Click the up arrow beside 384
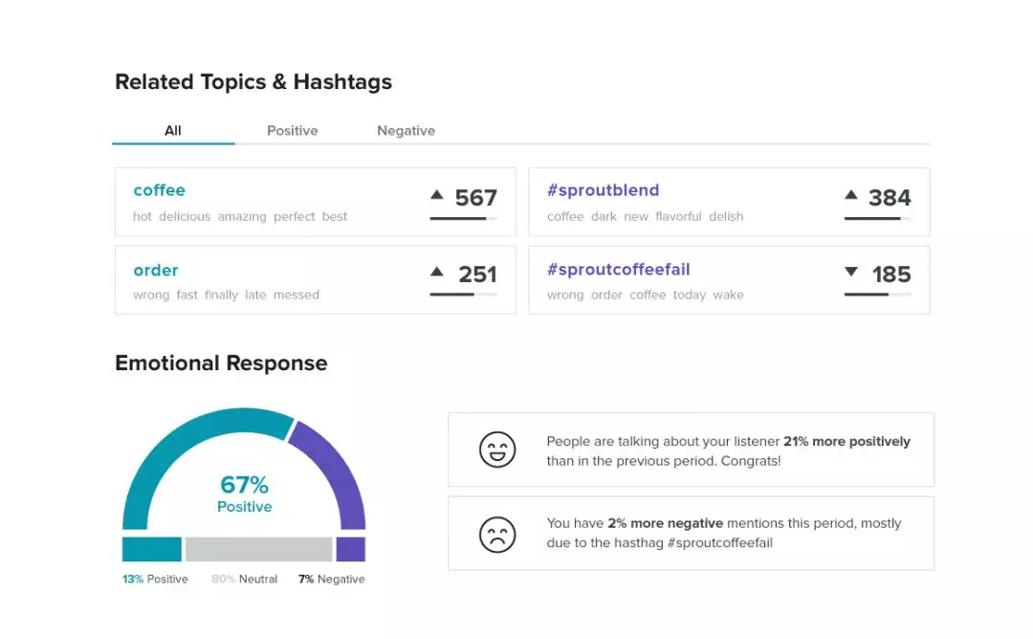This screenshot has width=1033, height=639. (x=851, y=195)
